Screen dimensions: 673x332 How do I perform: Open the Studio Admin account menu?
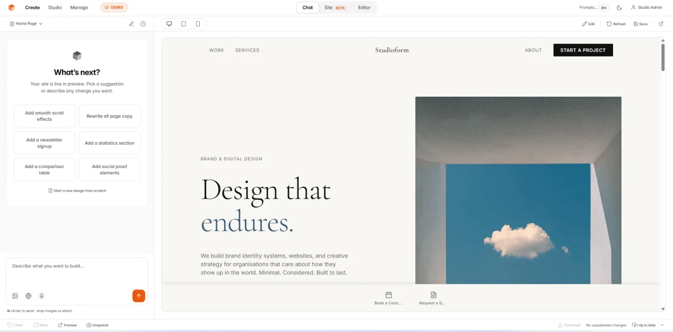pyautogui.click(x=647, y=7)
